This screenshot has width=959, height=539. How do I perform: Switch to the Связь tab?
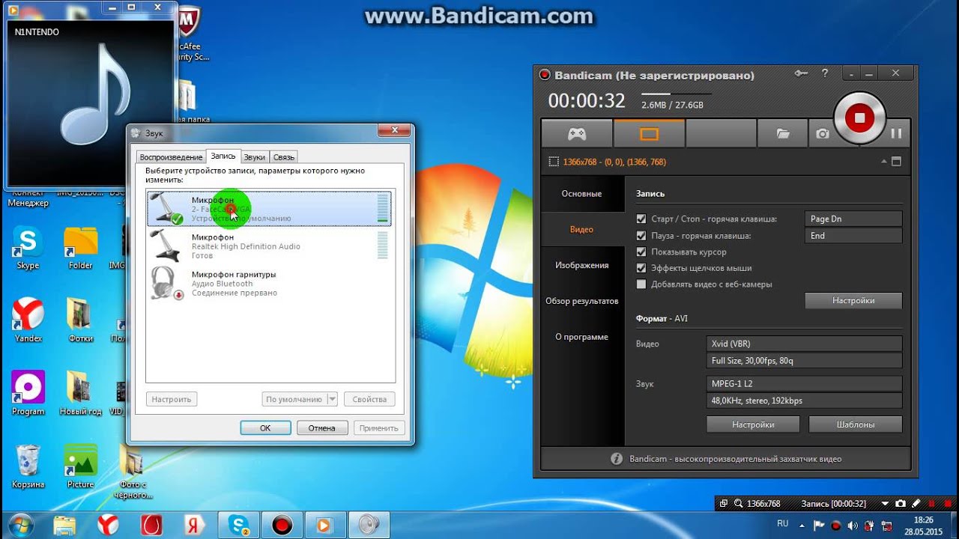pos(284,157)
